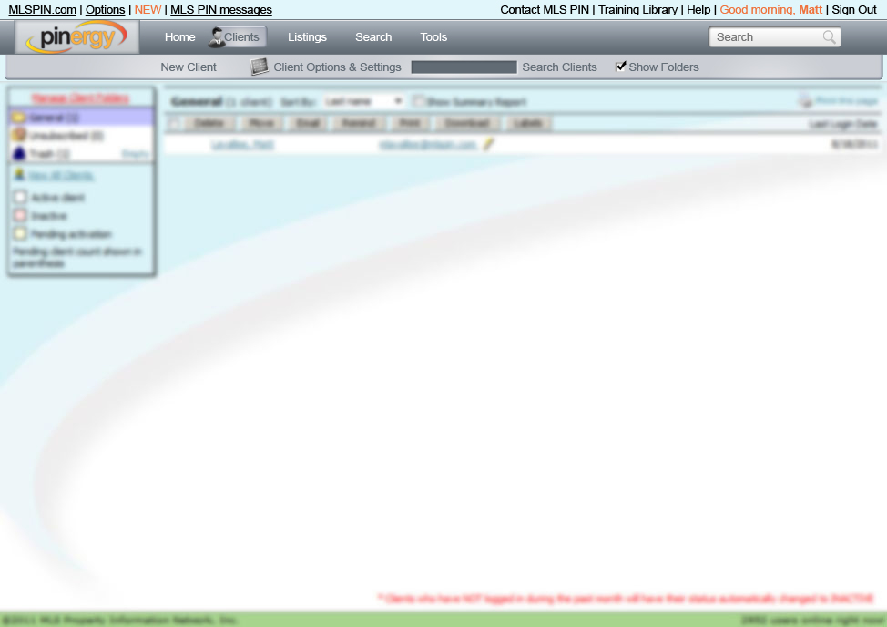887x627 pixels.
Task: Click the Delete button
Action: point(209,123)
